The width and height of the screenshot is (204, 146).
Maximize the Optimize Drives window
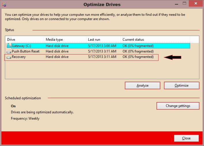point(184,3)
